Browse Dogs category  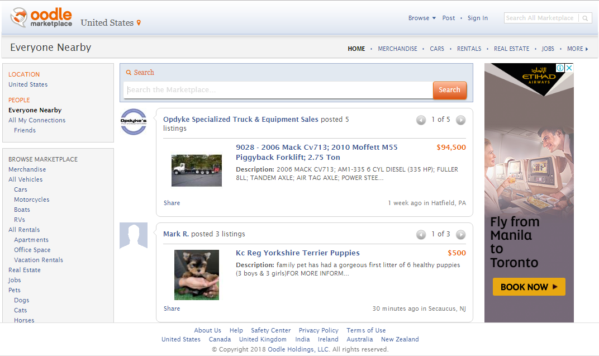coord(21,300)
